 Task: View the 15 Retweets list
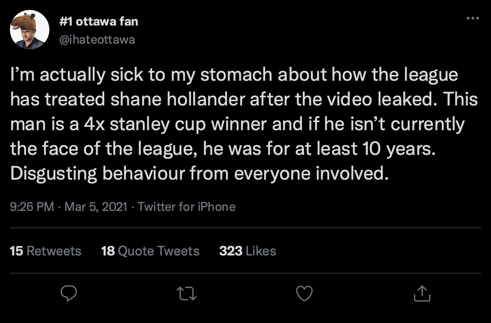[45, 251]
